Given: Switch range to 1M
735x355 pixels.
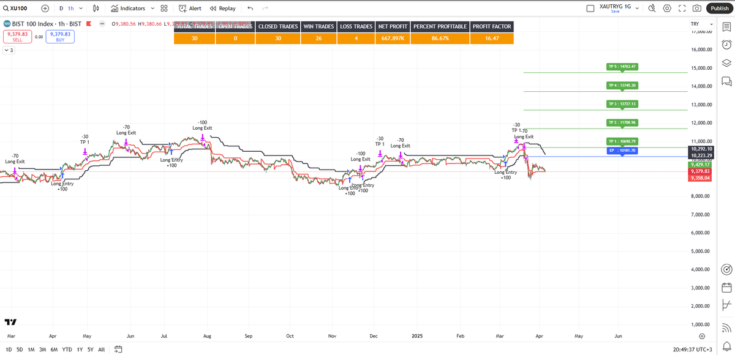Looking at the screenshot, I should [x=32, y=349].
